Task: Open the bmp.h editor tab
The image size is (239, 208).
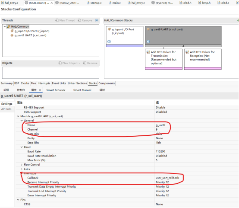Action: [204, 3]
